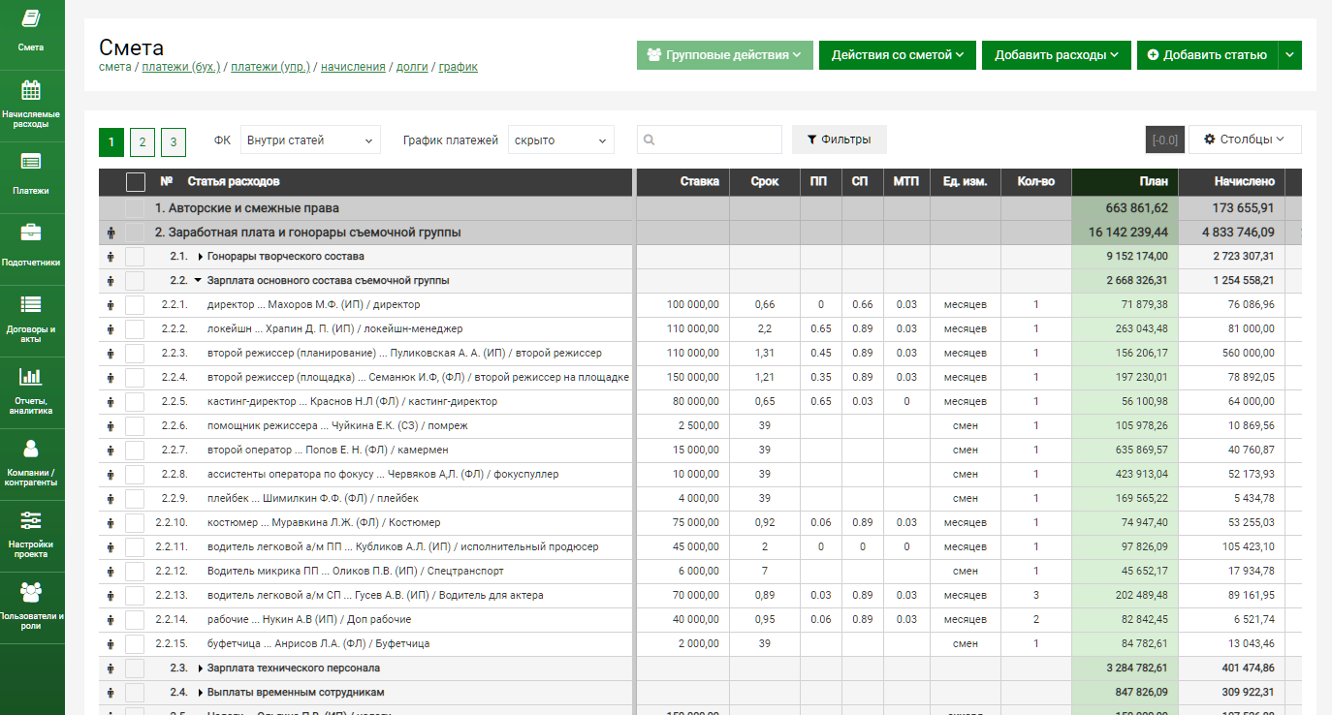Open График платежей скрыто dropdown
Viewport: 1332px width, 715px height.
pyautogui.click(x=561, y=140)
